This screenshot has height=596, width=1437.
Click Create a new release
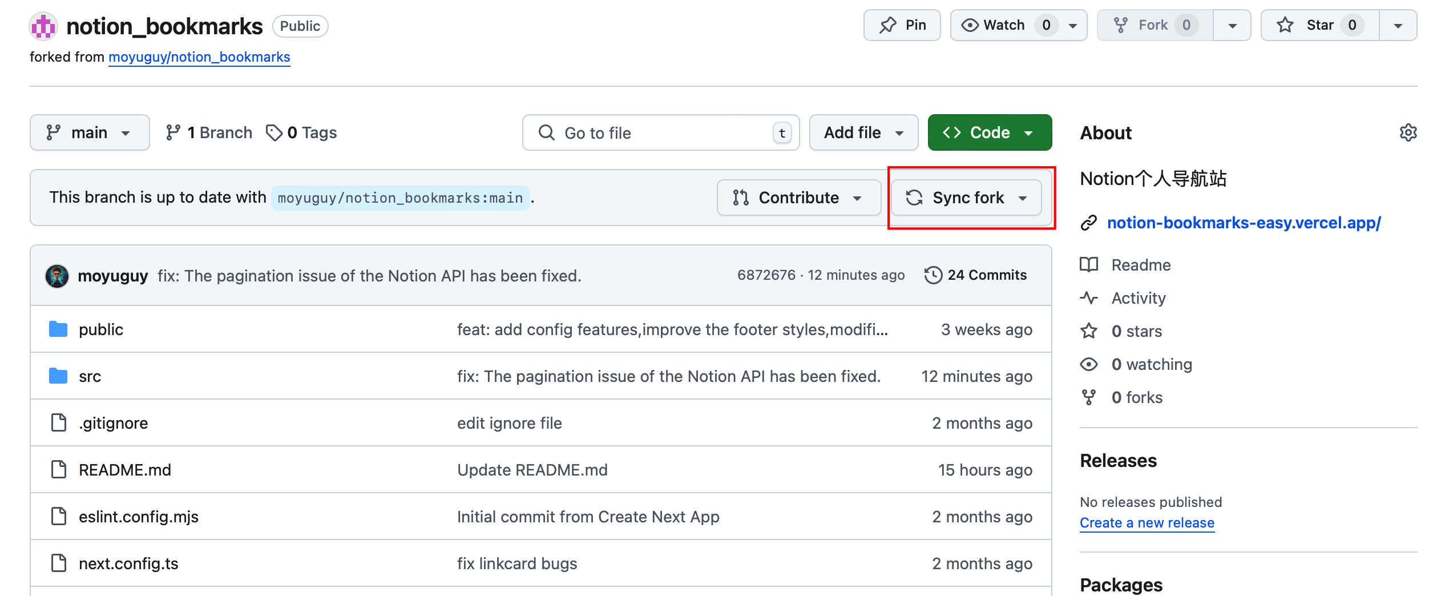point(1147,523)
